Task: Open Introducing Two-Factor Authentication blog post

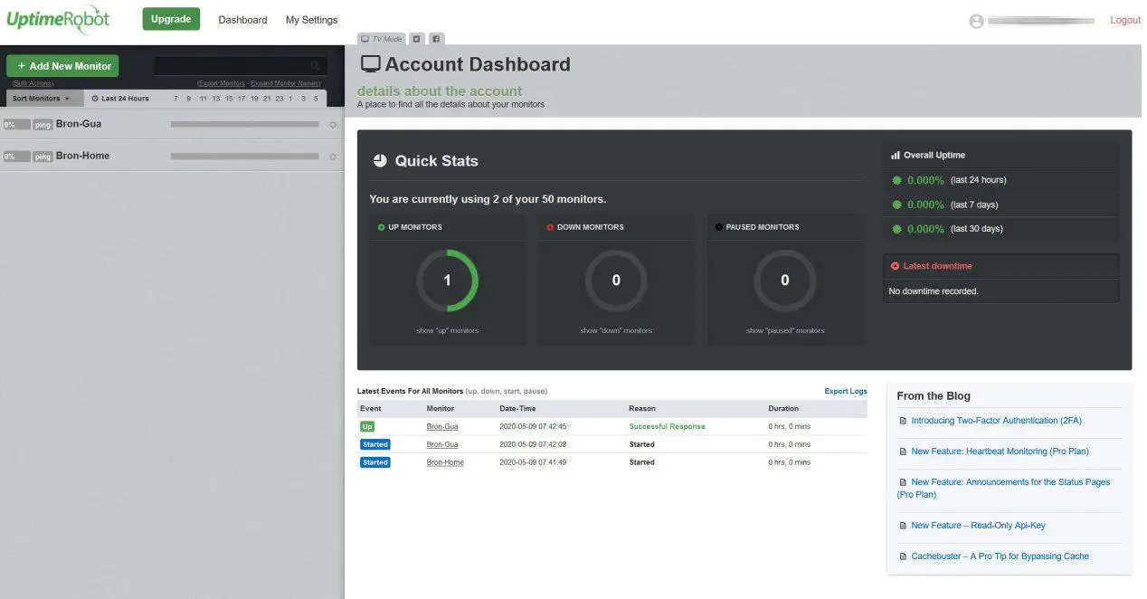Action: 996,421
